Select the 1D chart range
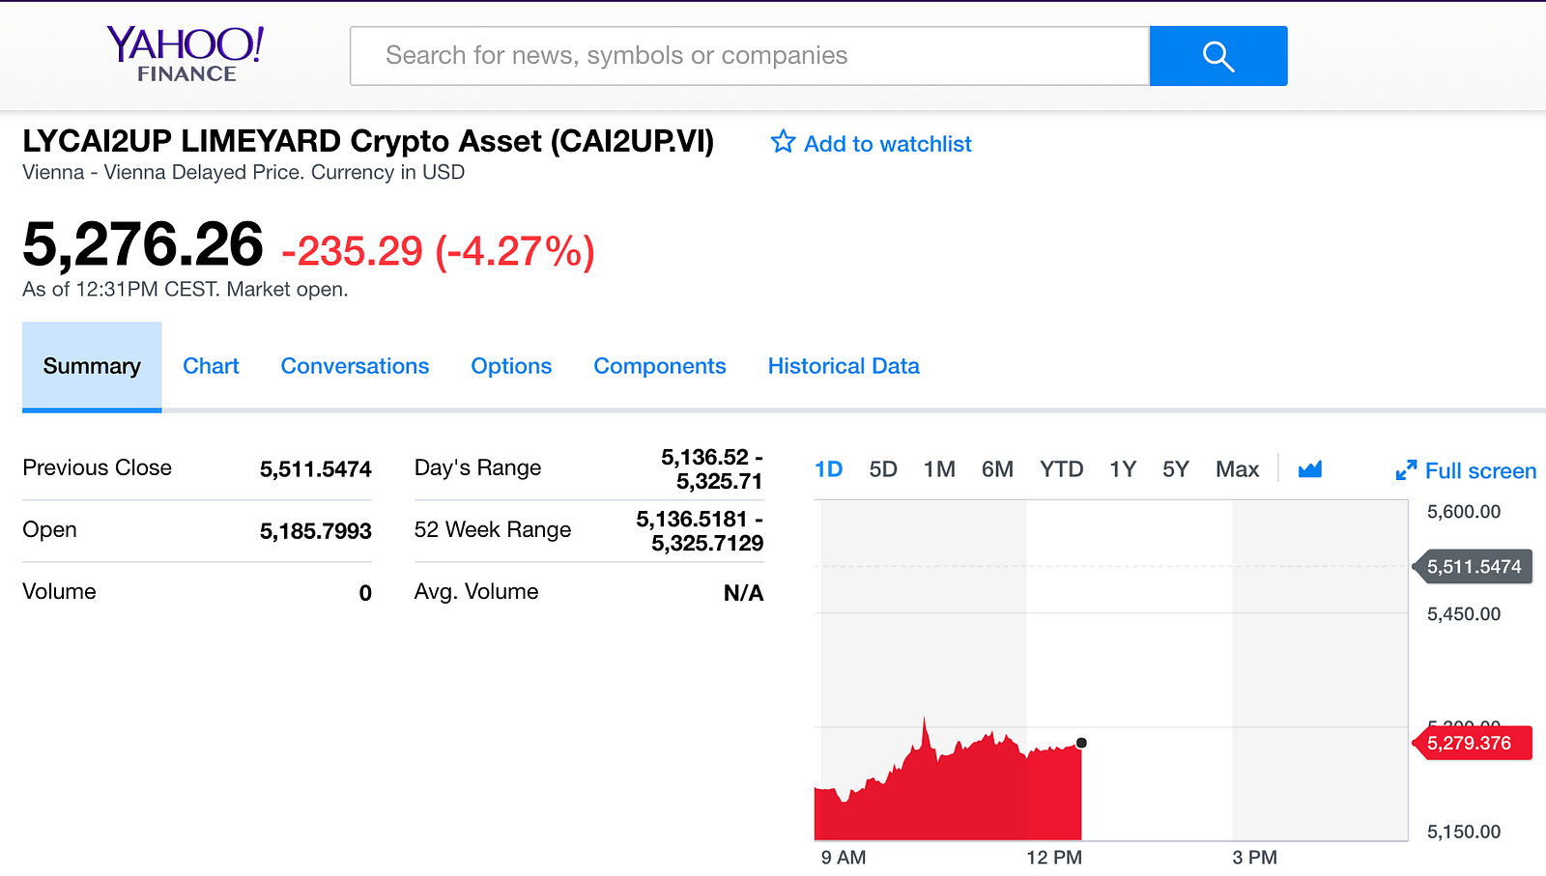The height and width of the screenshot is (876, 1546). pos(829,469)
